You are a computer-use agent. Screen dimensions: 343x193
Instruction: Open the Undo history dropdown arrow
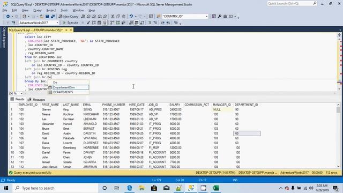point(136,17)
